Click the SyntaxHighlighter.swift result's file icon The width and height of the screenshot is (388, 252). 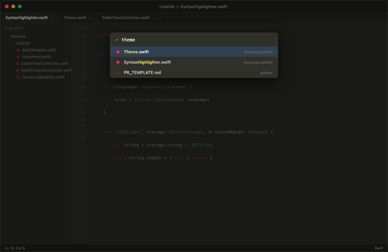118,62
